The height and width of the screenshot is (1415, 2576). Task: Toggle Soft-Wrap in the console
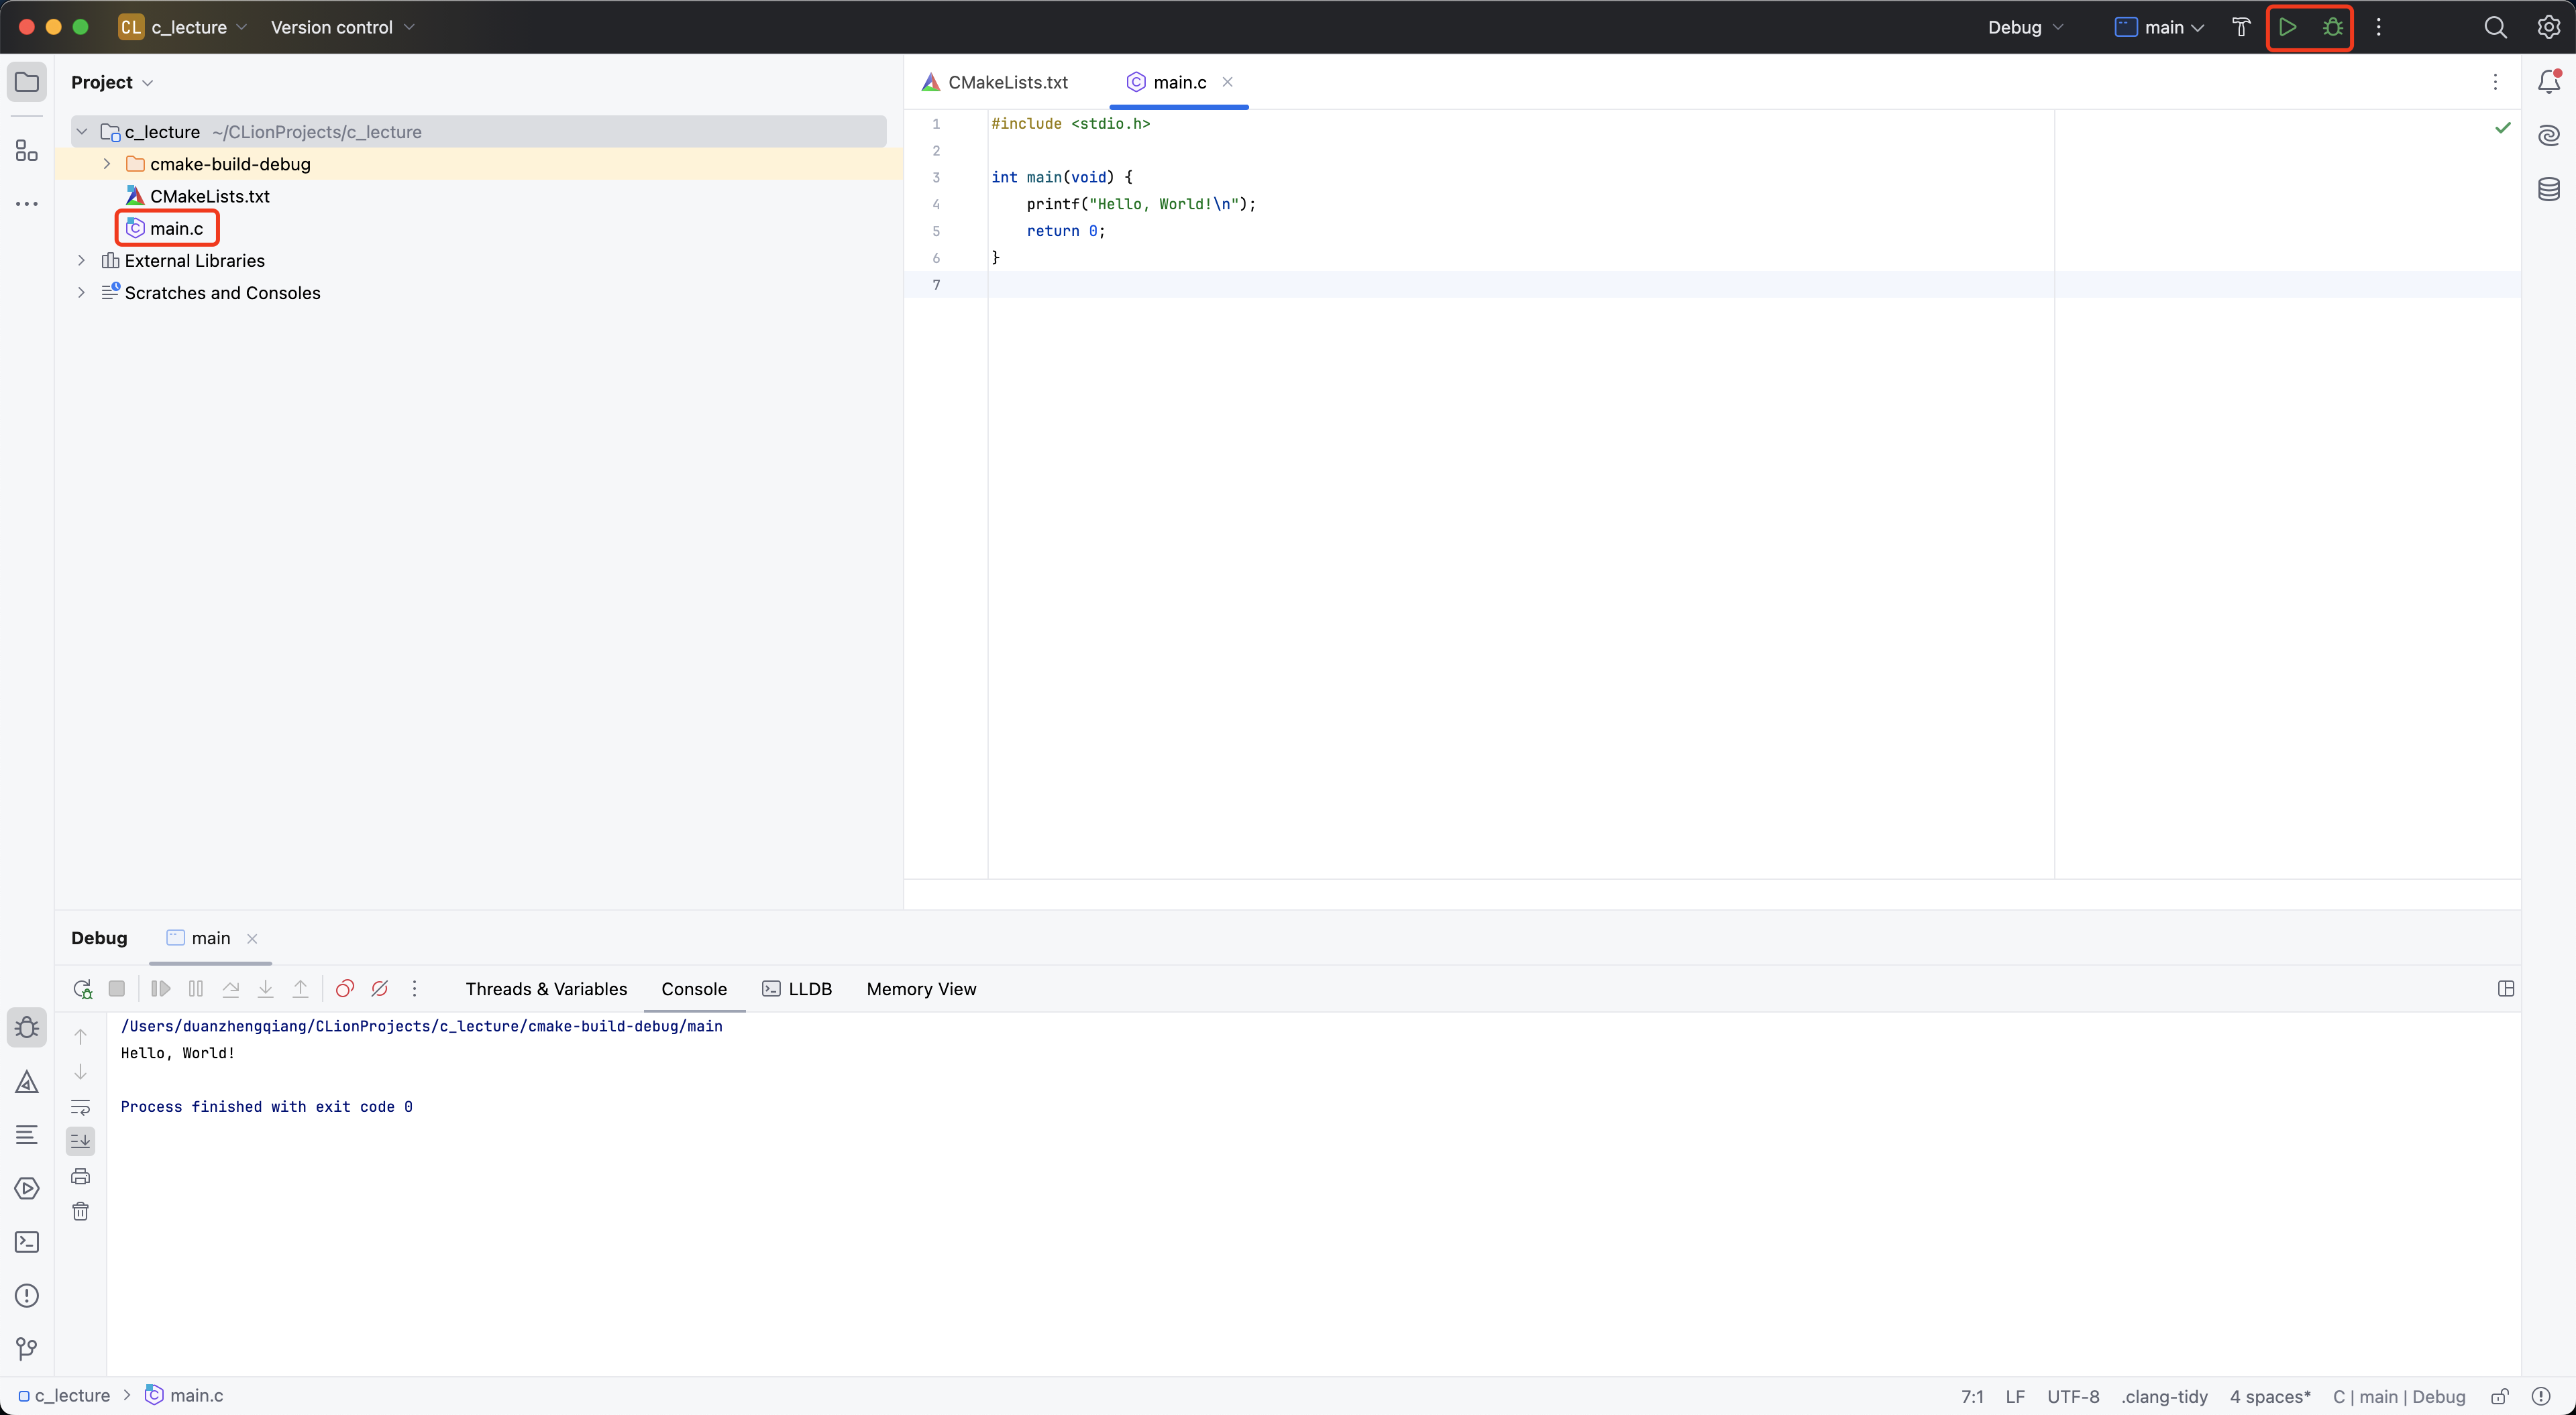81,1107
